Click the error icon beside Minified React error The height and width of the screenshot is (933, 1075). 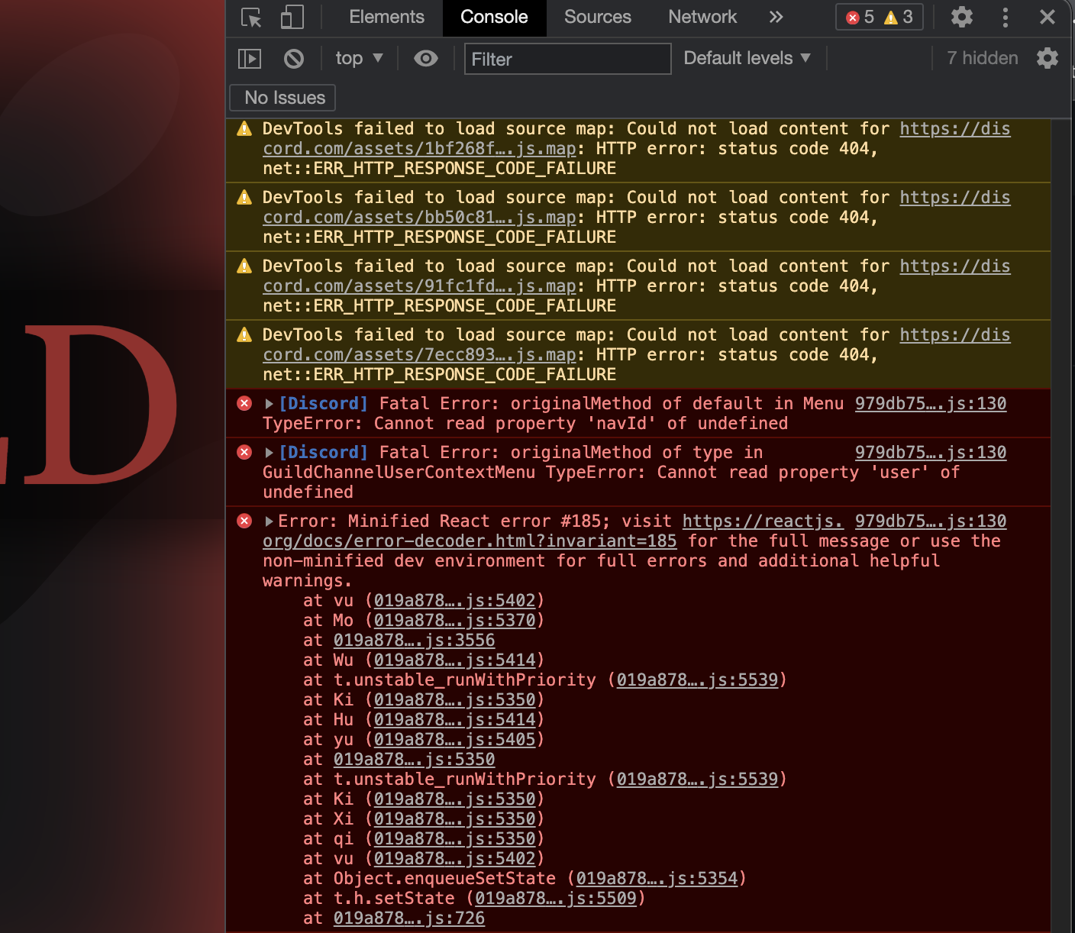pos(244,521)
